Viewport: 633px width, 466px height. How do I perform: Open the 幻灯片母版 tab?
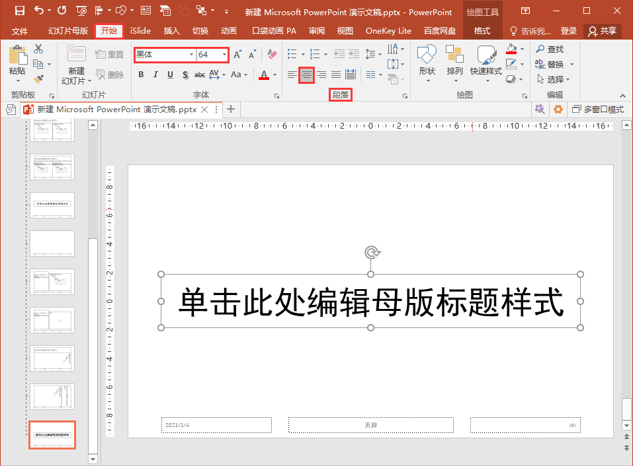[x=67, y=31]
